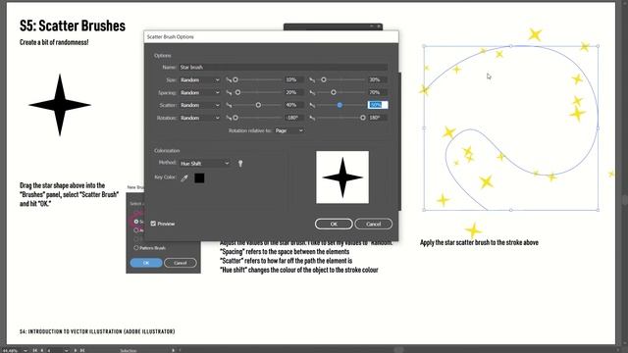Click the Scatter row minimum slider arrow icon
Viewport: 628px width, 353px height.
pyautogui.click(x=229, y=105)
